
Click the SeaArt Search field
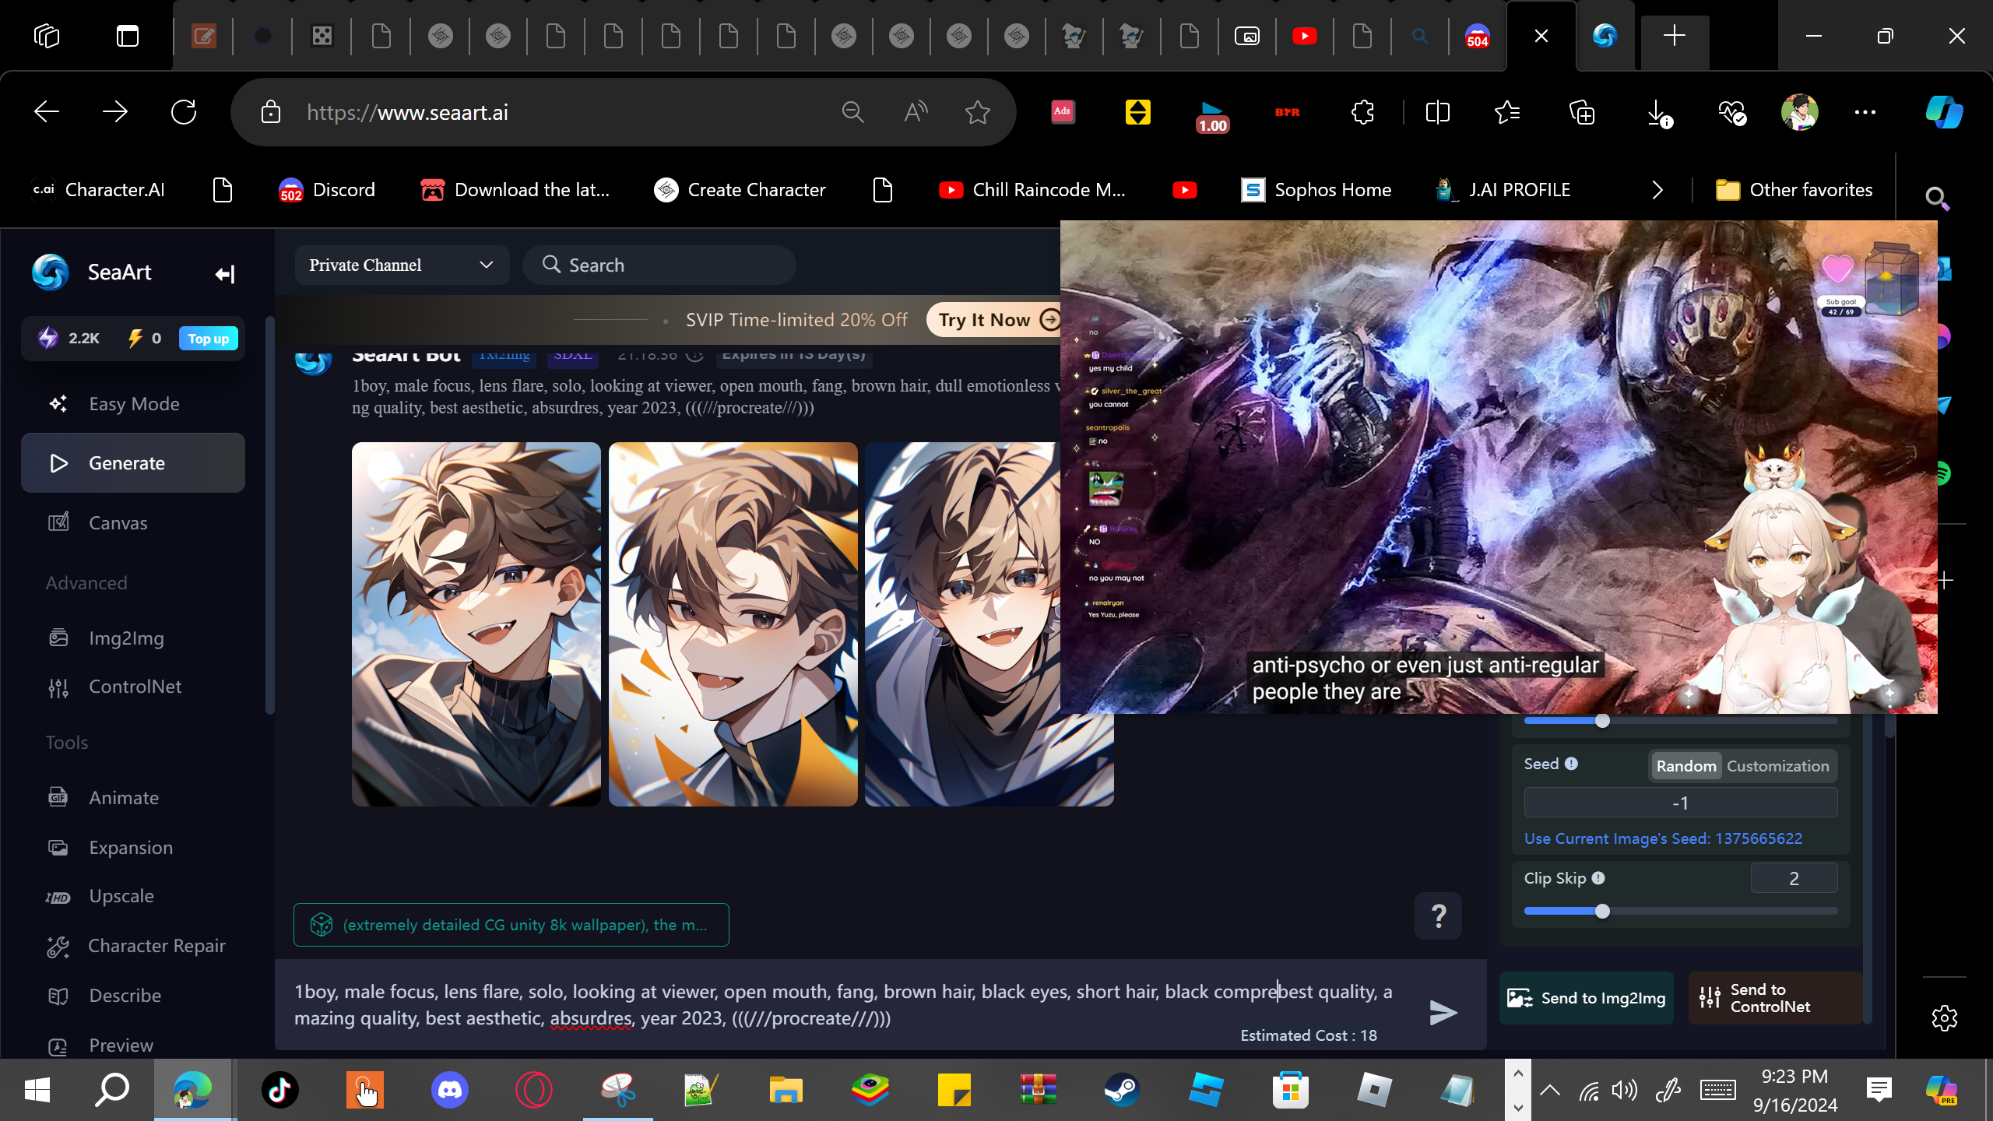coord(659,265)
